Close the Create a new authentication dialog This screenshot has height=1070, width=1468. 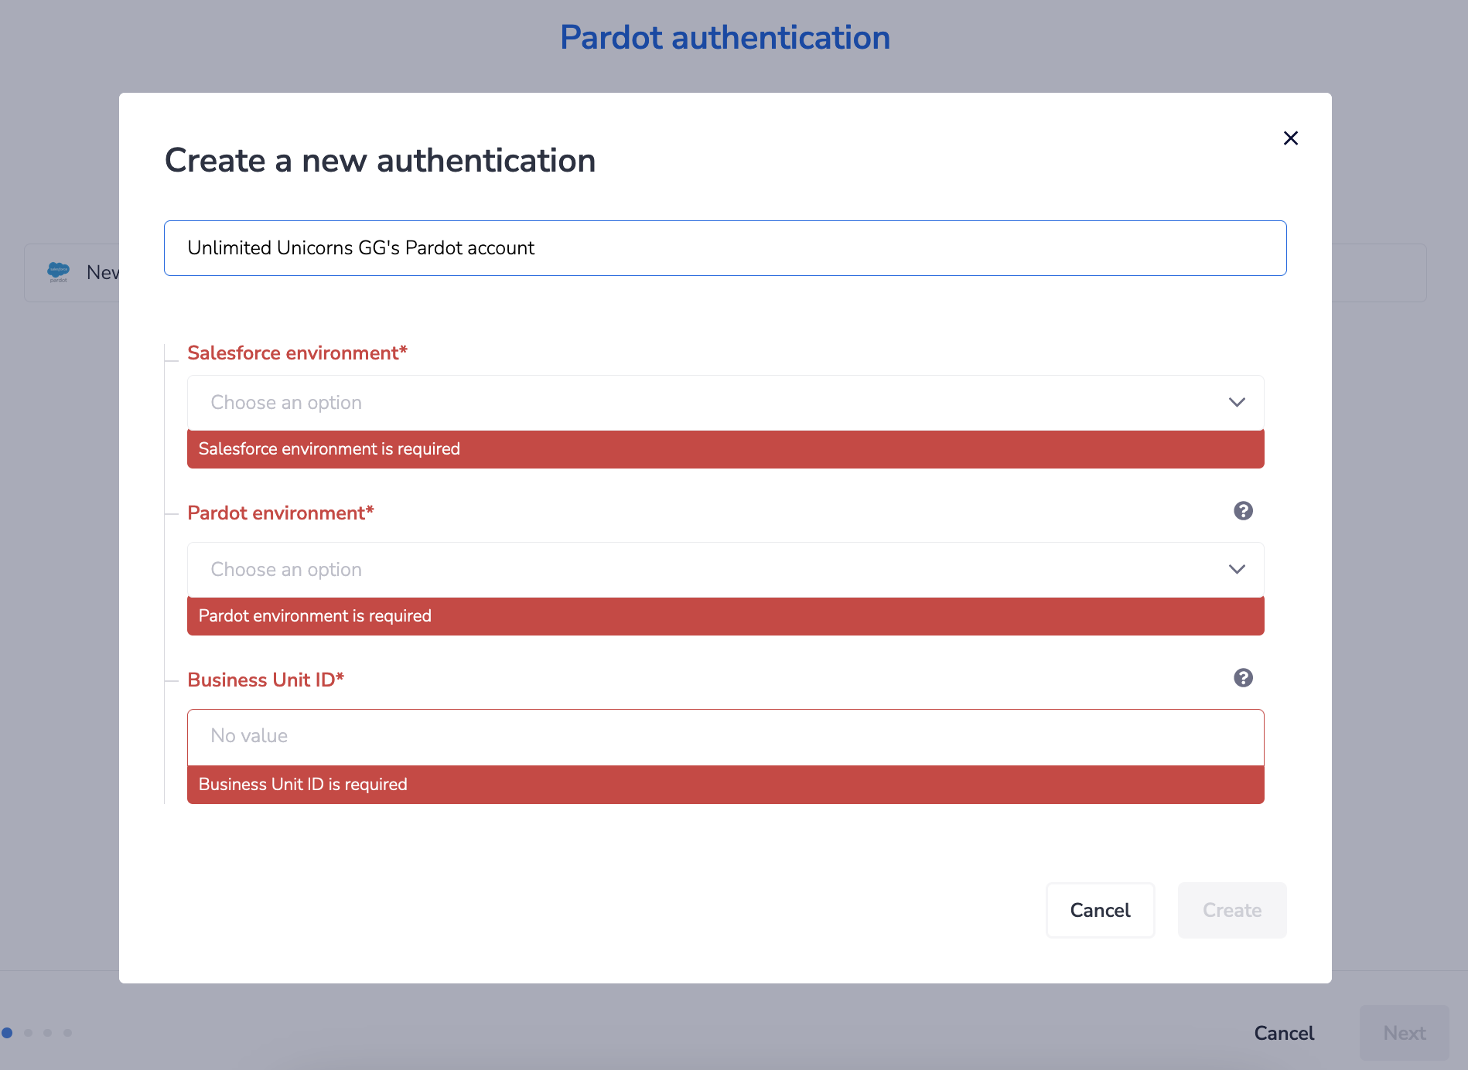pyautogui.click(x=1290, y=138)
